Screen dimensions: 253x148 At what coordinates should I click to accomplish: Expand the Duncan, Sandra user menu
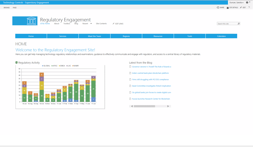pyautogui.click(x=236, y=2)
